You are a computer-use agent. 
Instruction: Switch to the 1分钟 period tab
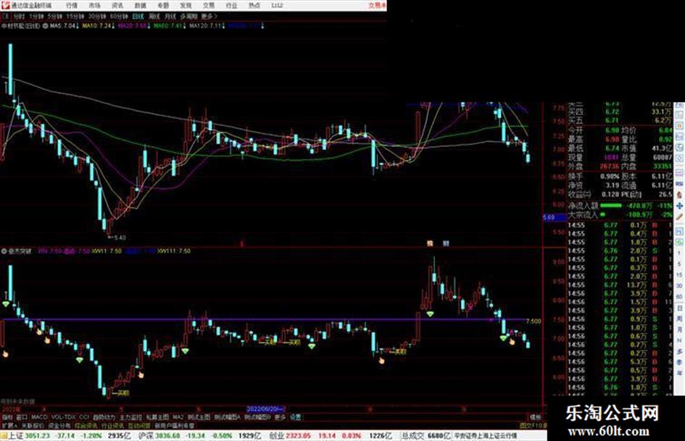[x=36, y=17]
